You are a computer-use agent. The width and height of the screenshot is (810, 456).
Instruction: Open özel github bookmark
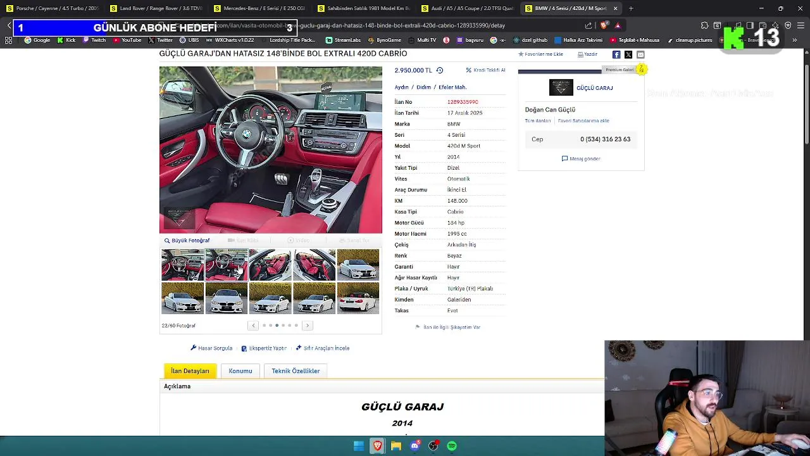click(x=530, y=40)
